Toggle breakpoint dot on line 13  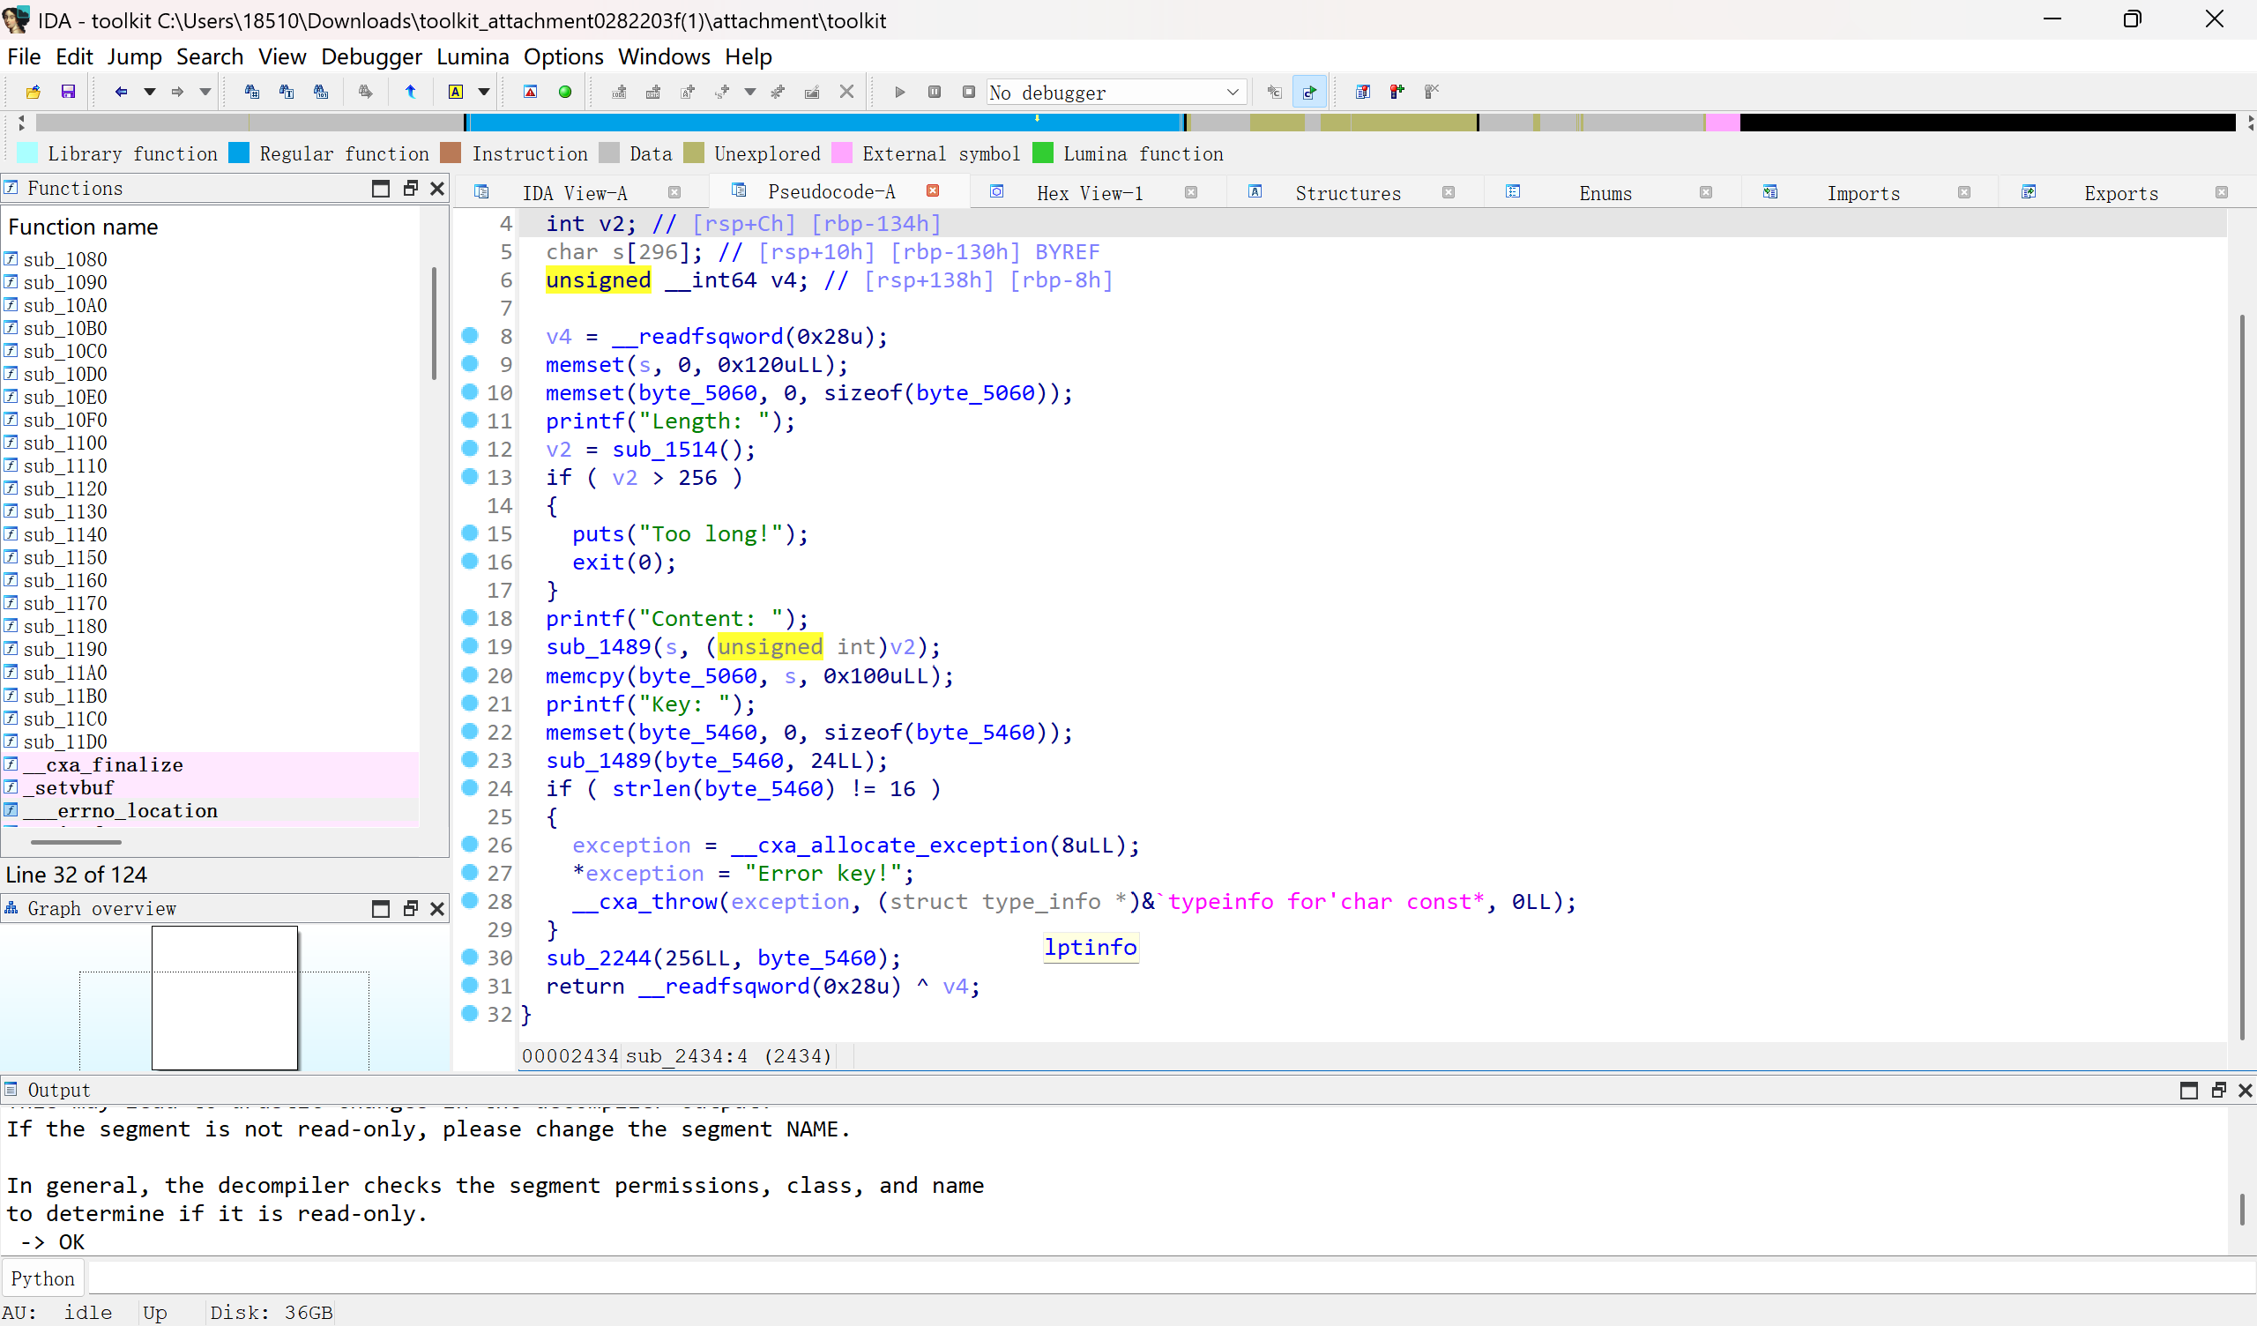click(469, 477)
